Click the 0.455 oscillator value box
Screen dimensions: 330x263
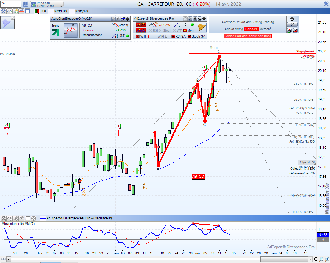tap(323, 235)
